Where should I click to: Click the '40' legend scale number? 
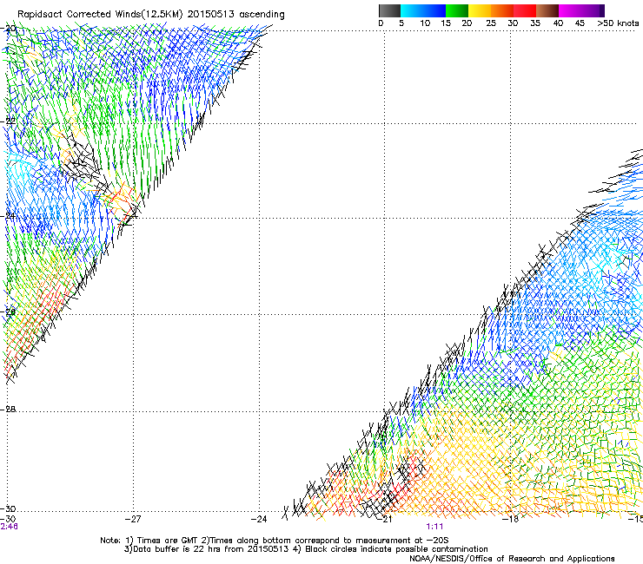coord(558,23)
